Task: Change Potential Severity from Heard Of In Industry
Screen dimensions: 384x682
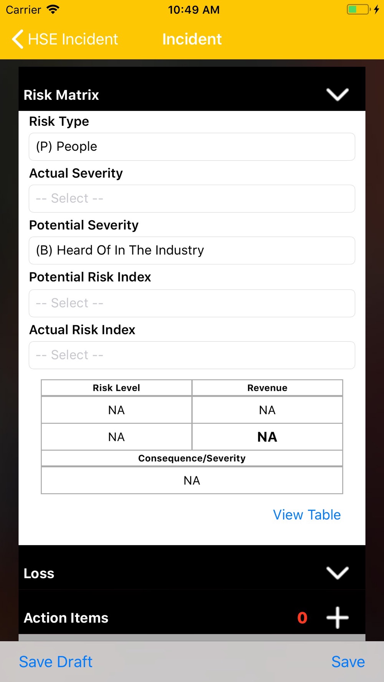Action: coord(192,250)
